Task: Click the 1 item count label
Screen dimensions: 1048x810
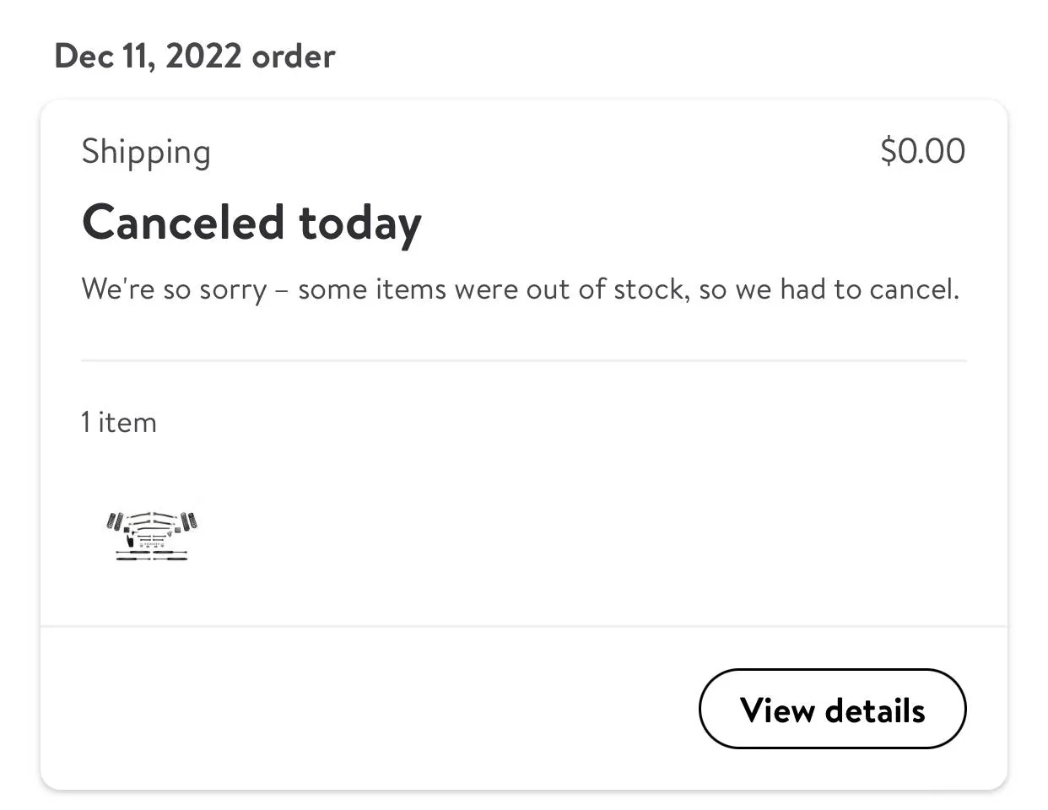Action: click(119, 422)
